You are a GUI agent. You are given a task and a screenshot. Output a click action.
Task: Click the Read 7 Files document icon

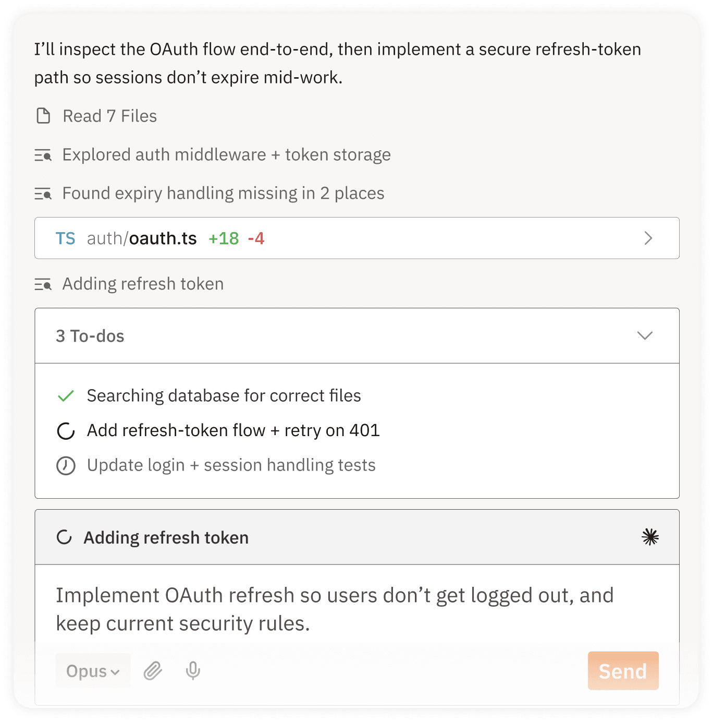click(44, 116)
